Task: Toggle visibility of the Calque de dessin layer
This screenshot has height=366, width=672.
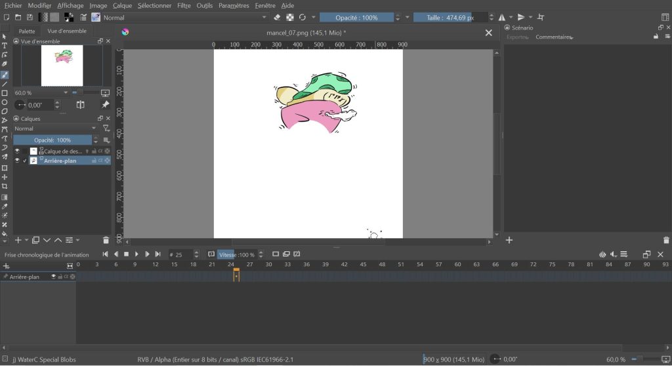Action: click(x=17, y=151)
